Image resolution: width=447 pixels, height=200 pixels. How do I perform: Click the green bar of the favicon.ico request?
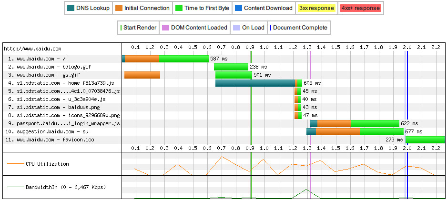point(425,140)
